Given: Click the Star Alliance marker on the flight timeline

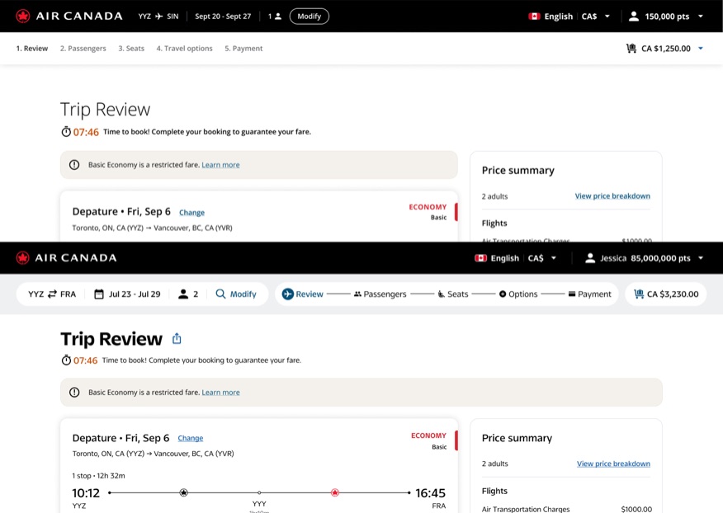Looking at the screenshot, I should pos(183,492).
